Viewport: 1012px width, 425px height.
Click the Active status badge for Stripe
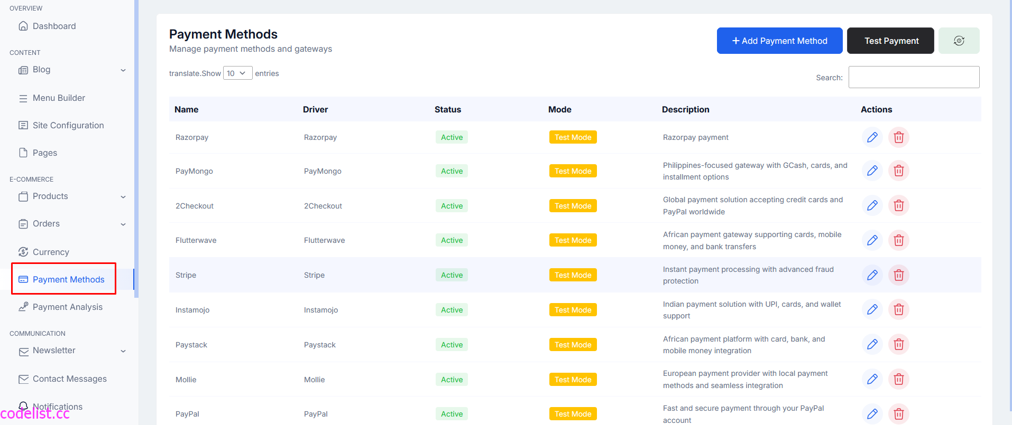click(452, 275)
